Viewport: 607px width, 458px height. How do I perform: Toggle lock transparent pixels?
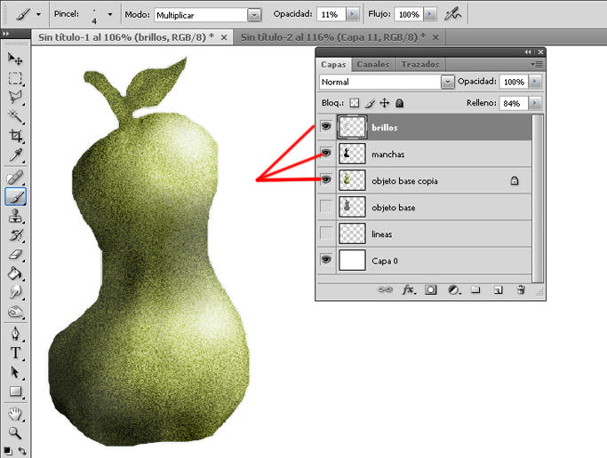(355, 103)
